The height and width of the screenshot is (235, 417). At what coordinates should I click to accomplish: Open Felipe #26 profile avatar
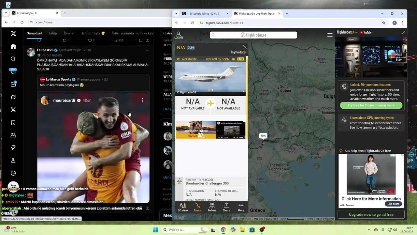(x=31, y=52)
